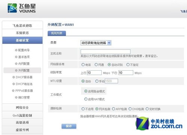The height and width of the screenshot is (135, 187).
Task: Switch to the 规则列表 tab
Action: tap(57, 33)
